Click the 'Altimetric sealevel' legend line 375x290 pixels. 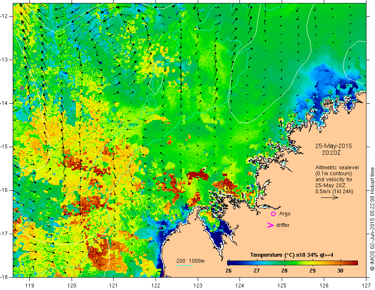(x=337, y=168)
